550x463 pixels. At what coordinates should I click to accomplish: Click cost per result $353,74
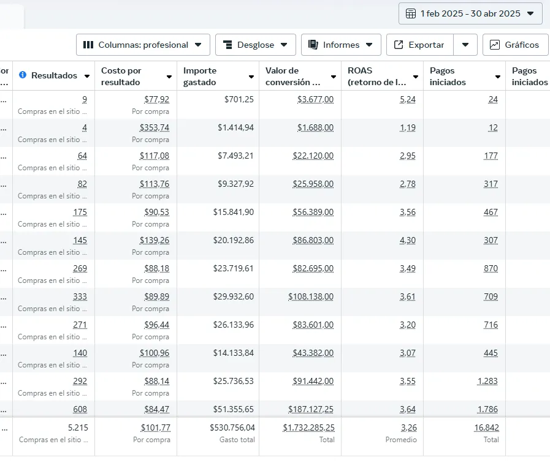155,128
